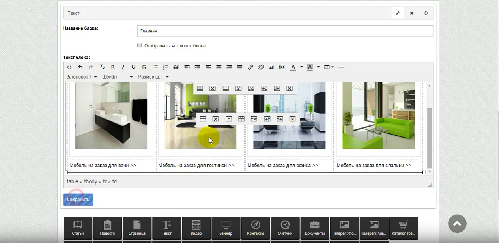Apply blockquote formatting icon
Screen dimensions: 499x243
point(176,67)
